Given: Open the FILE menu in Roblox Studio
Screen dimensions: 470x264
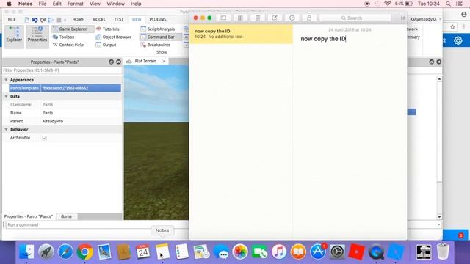Looking at the screenshot, I should point(12,20).
